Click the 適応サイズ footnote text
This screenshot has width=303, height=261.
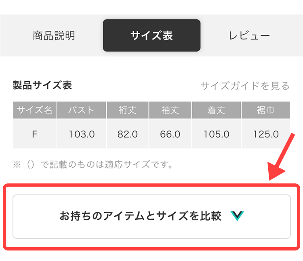click(x=93, y=164)
